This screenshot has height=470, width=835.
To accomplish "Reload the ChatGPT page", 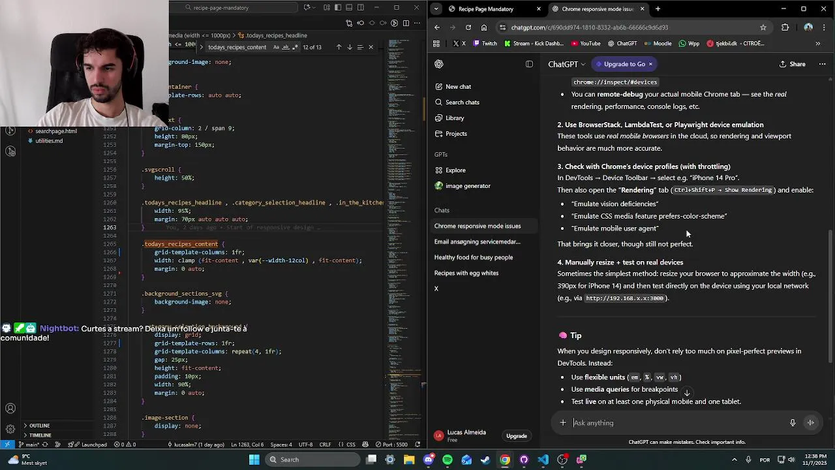I will [468, 27].
